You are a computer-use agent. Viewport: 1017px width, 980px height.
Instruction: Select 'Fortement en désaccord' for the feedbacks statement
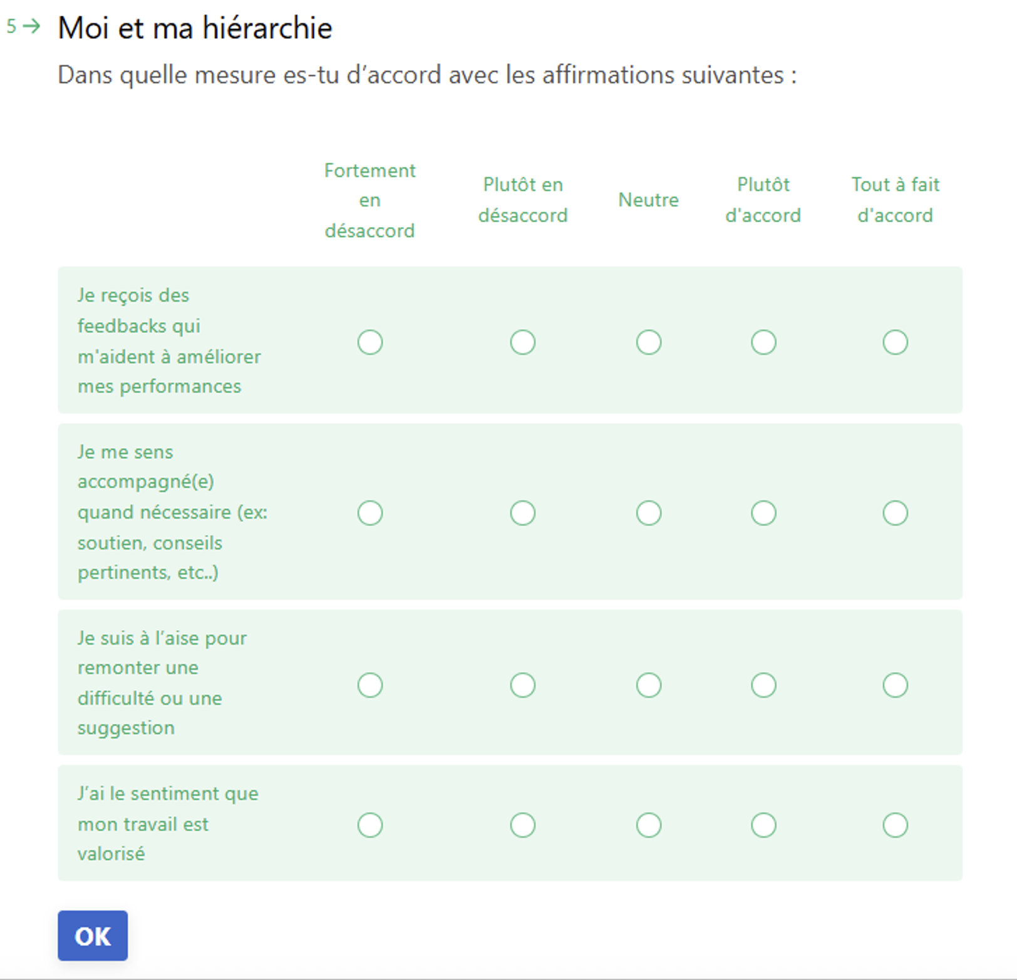[x=369, y=342]
